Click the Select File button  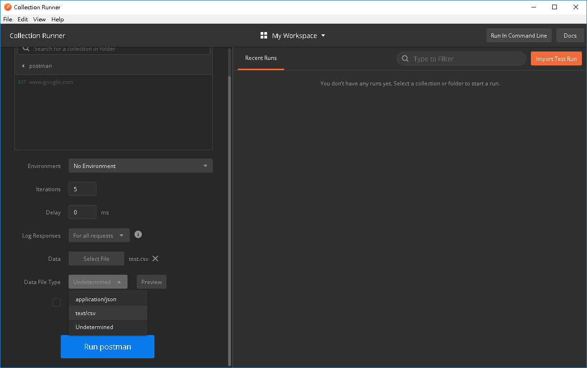(96, 258)
